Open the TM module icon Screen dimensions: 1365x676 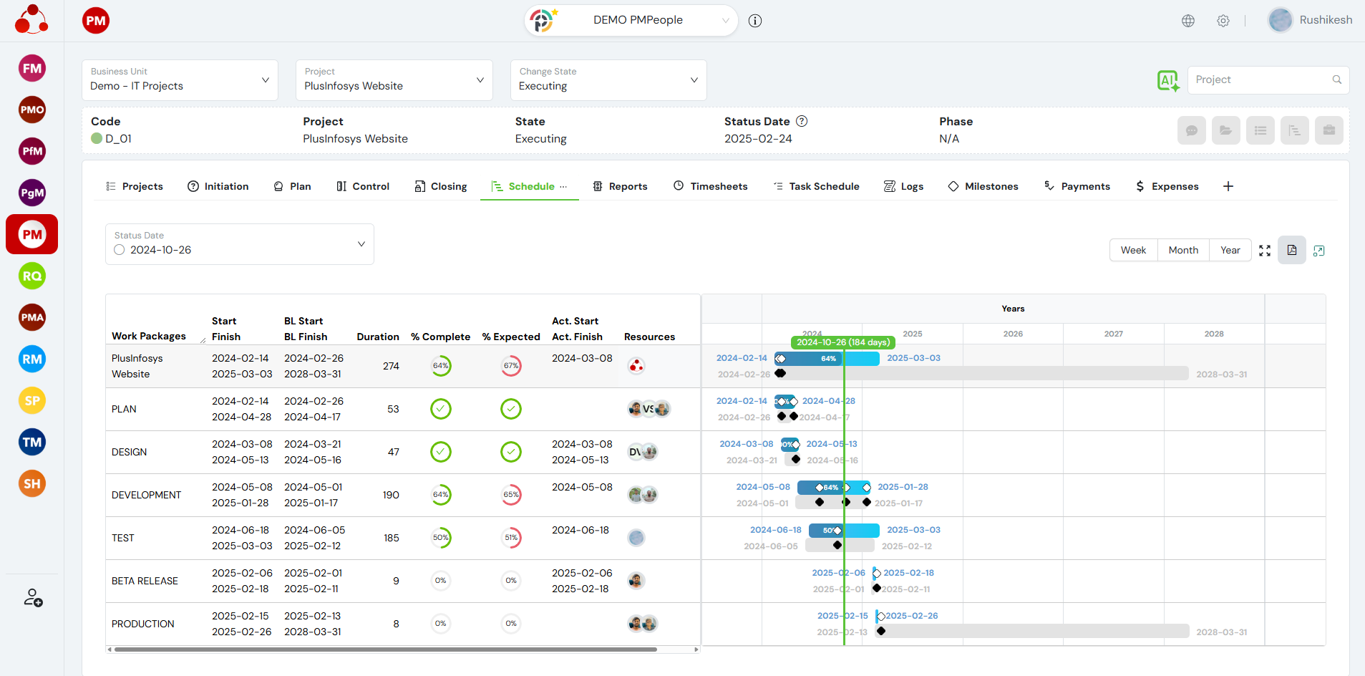pos(32,442)
